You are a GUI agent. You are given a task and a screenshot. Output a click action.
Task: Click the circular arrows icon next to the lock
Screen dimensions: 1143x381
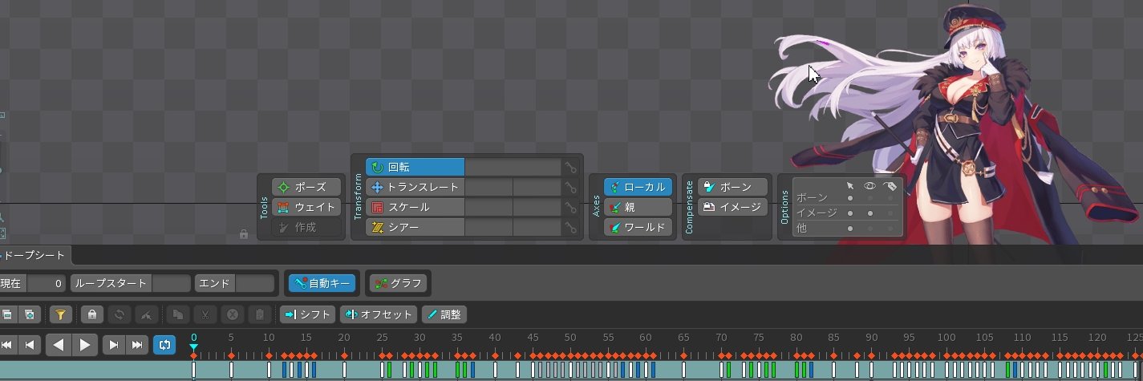click(120, 314)
